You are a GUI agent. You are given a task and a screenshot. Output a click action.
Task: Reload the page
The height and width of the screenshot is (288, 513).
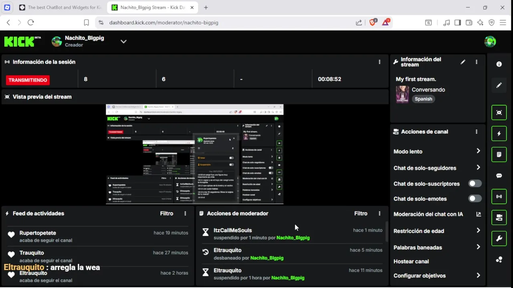click(31, 23)
